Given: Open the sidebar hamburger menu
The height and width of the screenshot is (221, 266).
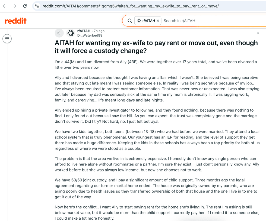Looking at the screenshot, I should coord(7,39).
